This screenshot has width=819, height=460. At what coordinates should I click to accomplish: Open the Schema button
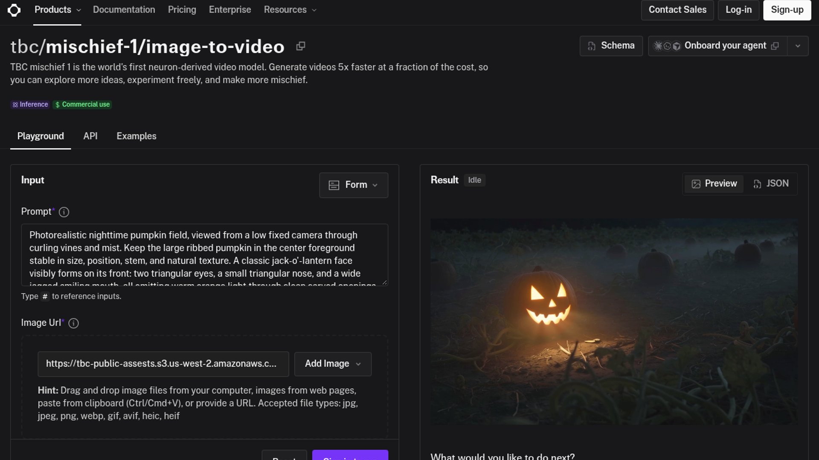point(611,46)
